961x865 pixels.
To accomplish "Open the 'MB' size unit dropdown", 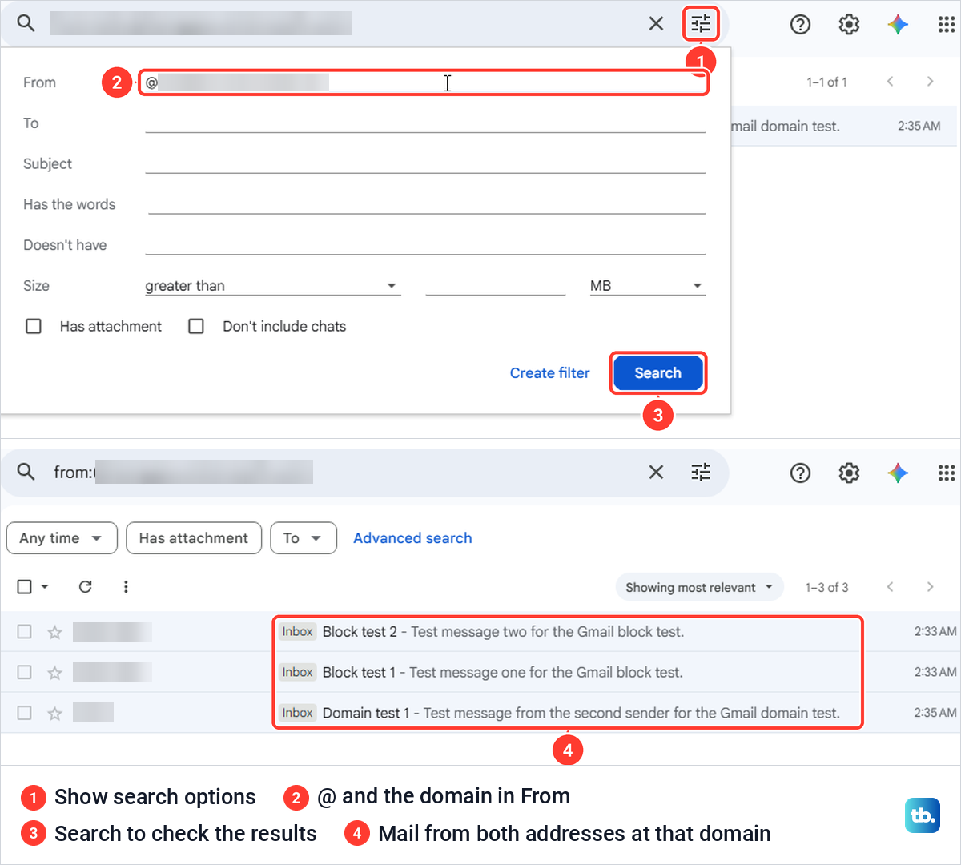I will [x=647, y=286].
